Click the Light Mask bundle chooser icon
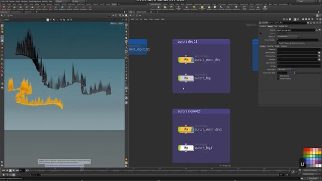The width and height of the screenshot is (322, 181). click(x=319, y=59)
